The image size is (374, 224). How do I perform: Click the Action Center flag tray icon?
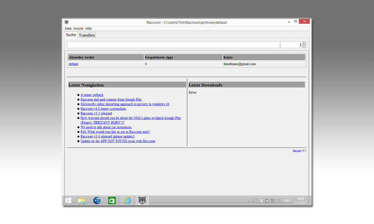255,201
